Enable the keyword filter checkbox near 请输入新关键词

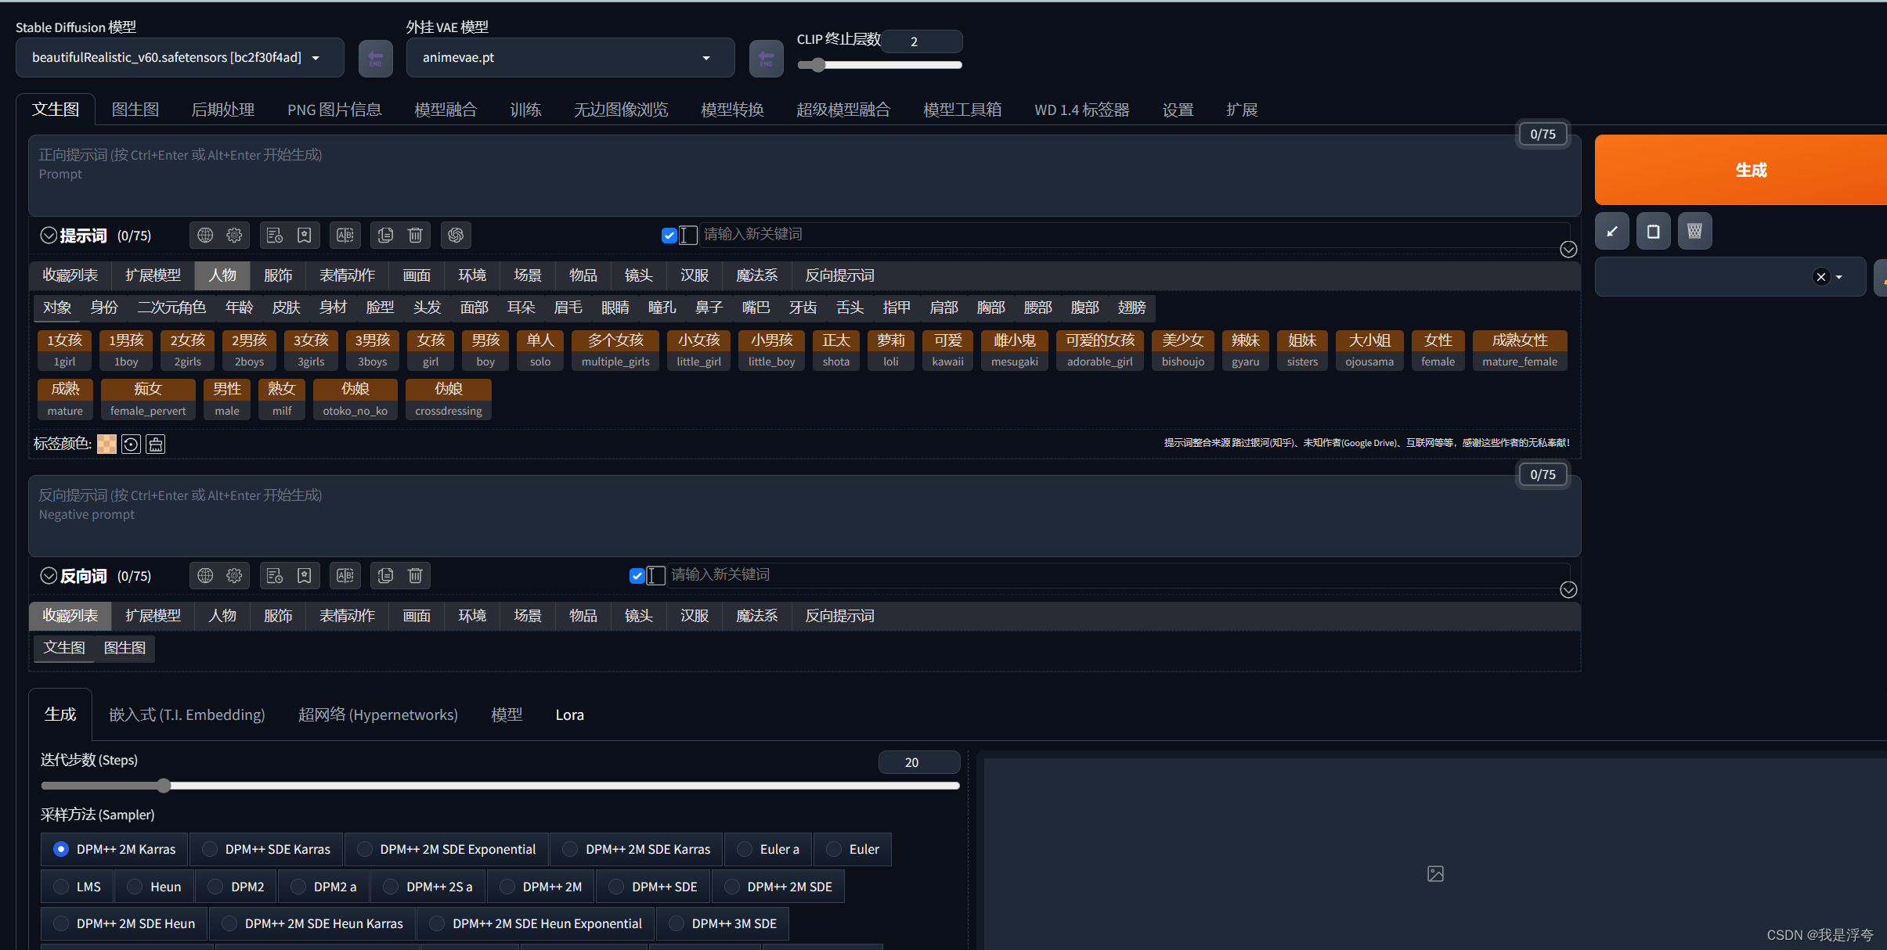pos(669,235)
